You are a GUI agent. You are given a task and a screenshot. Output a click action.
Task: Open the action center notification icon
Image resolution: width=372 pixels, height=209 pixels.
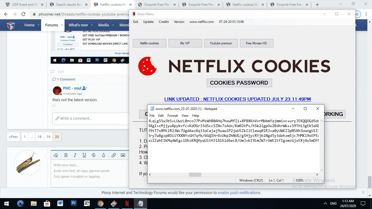(363, 203)
